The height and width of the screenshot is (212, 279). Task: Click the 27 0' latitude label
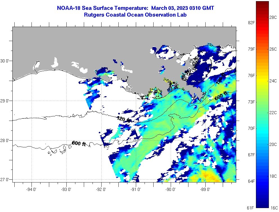pos(4,179)
